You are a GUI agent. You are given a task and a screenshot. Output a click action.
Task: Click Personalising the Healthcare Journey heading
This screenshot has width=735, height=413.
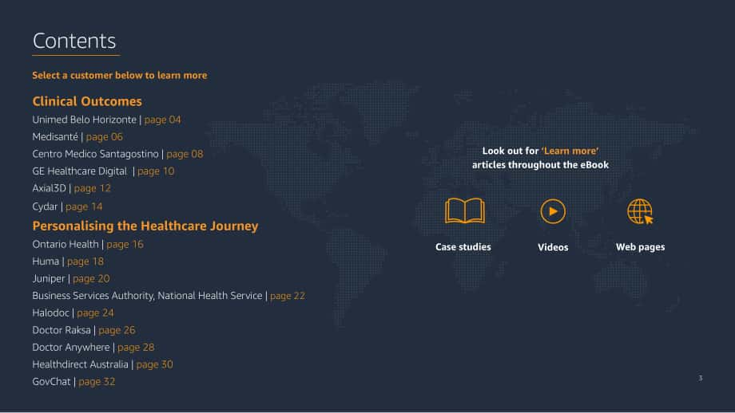pos(145,226)
